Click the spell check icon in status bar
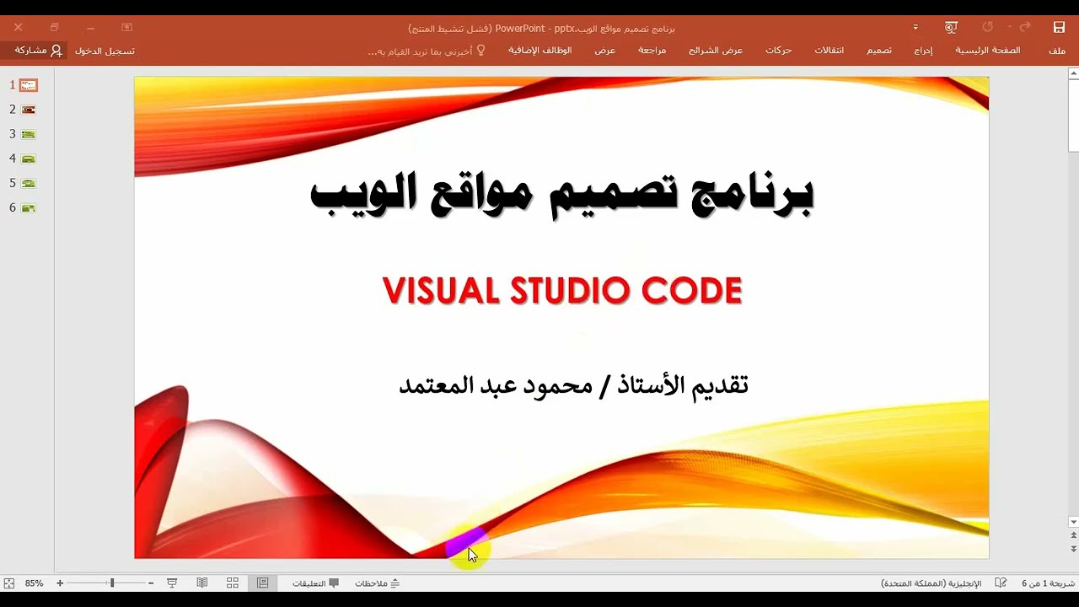This screenshot has height=607, width=1079. (1001, 583)
